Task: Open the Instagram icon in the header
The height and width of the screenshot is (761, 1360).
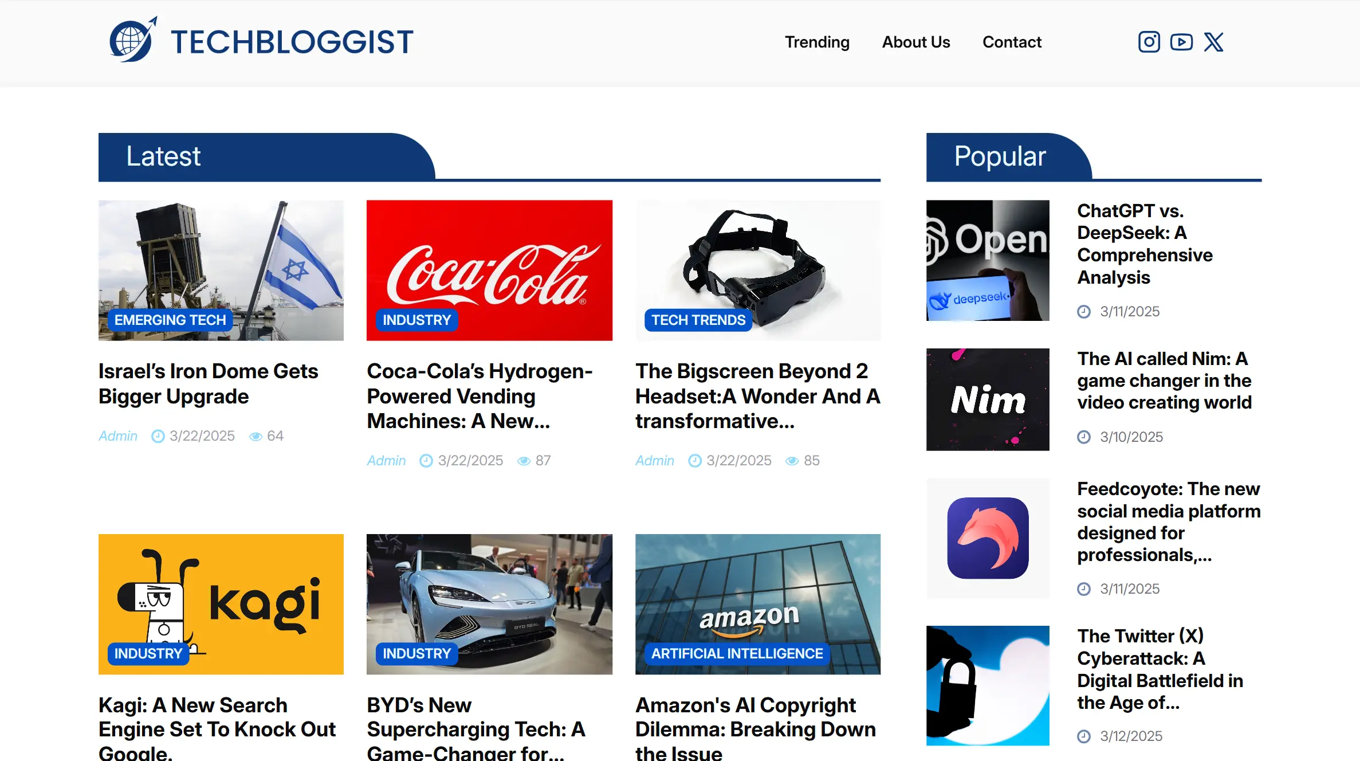Action: tap(1148, 41)
